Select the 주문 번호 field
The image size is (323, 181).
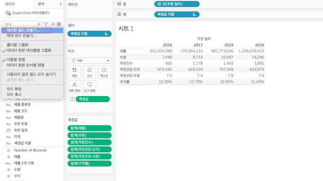(x=21, y=124)
